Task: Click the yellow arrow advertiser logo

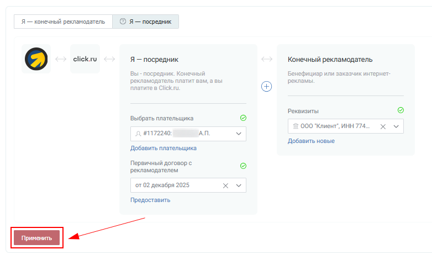Action: point(36,59)
